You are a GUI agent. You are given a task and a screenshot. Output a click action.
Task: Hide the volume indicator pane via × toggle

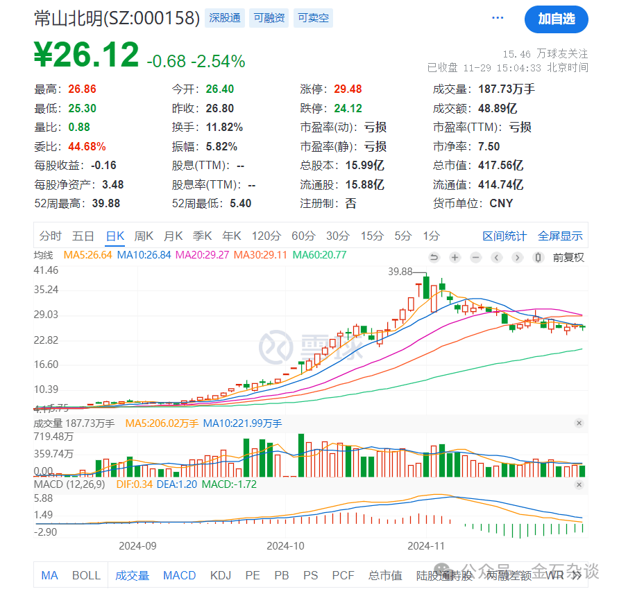pyautogui.click(x=579, y=423)
